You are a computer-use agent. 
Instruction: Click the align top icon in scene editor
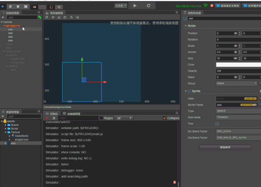(x=47, y=17)
